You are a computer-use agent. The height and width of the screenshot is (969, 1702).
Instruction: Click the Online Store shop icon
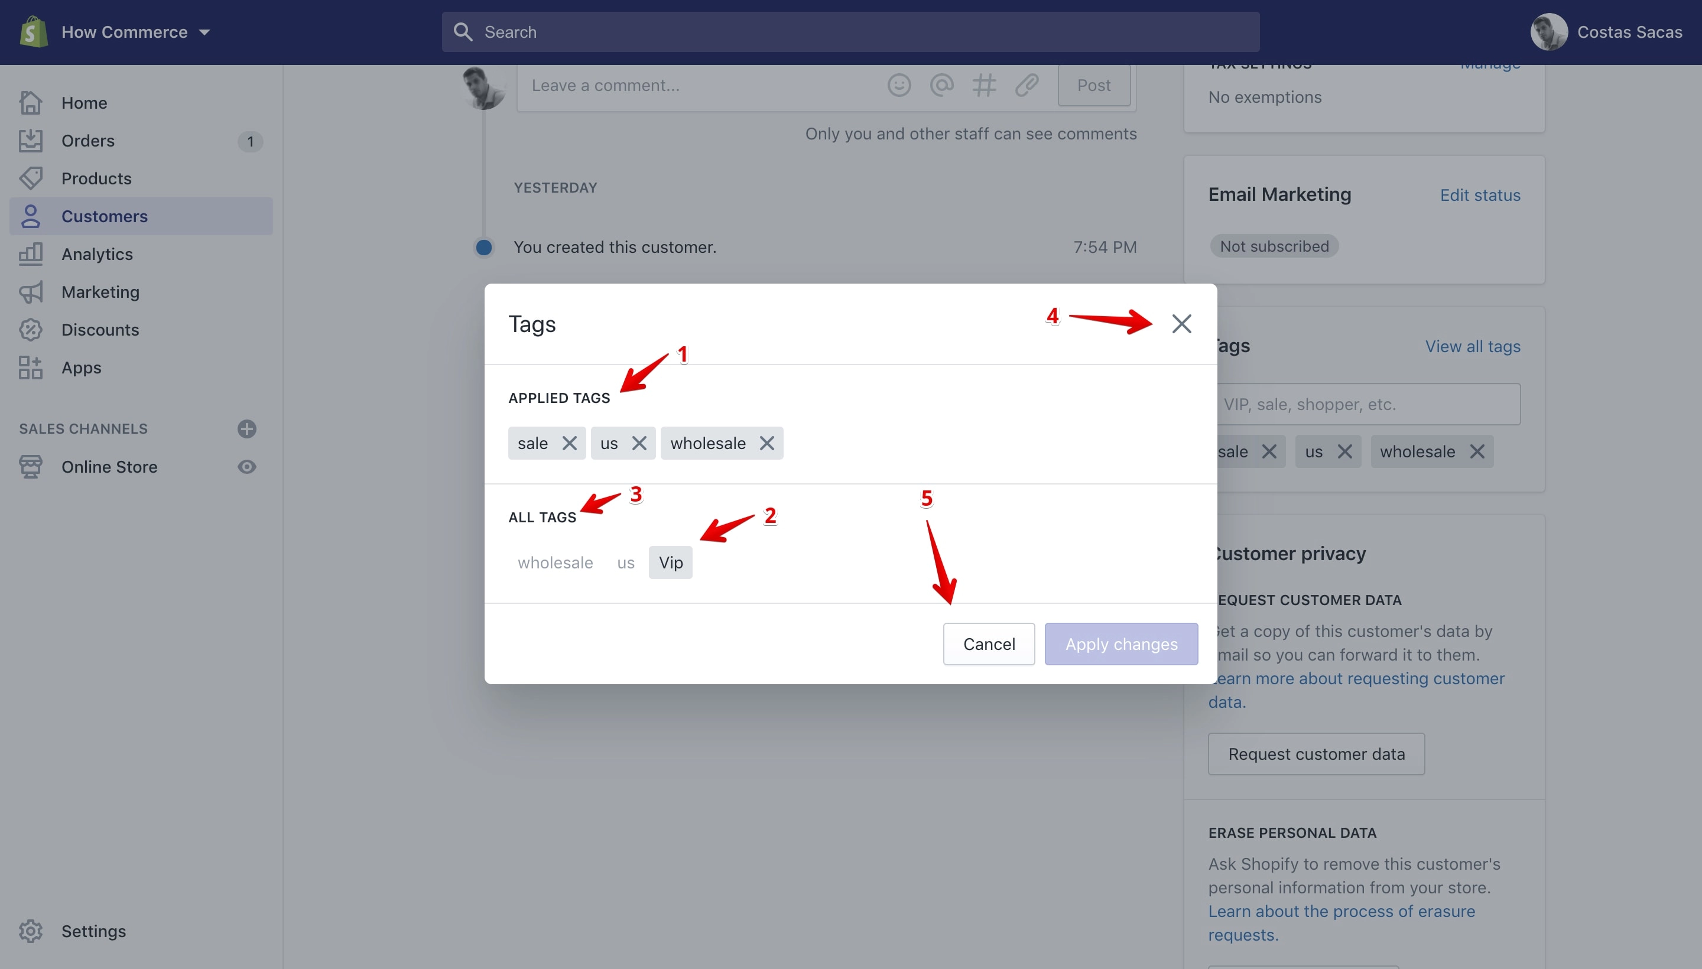click(31, 467)
